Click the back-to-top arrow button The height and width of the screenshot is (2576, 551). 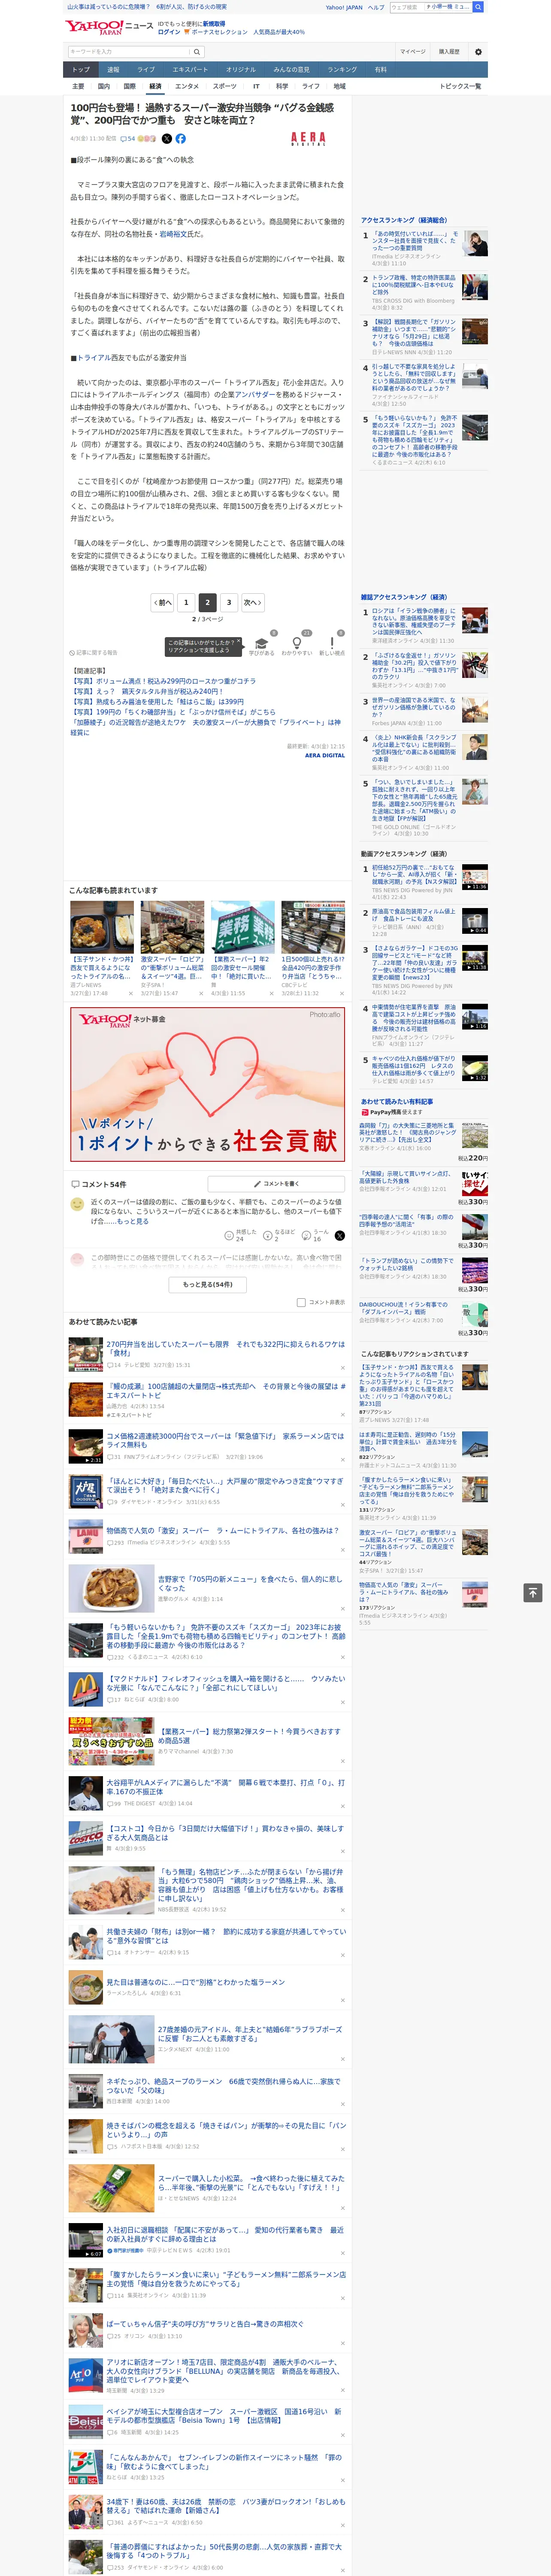tap(532, 1593)
